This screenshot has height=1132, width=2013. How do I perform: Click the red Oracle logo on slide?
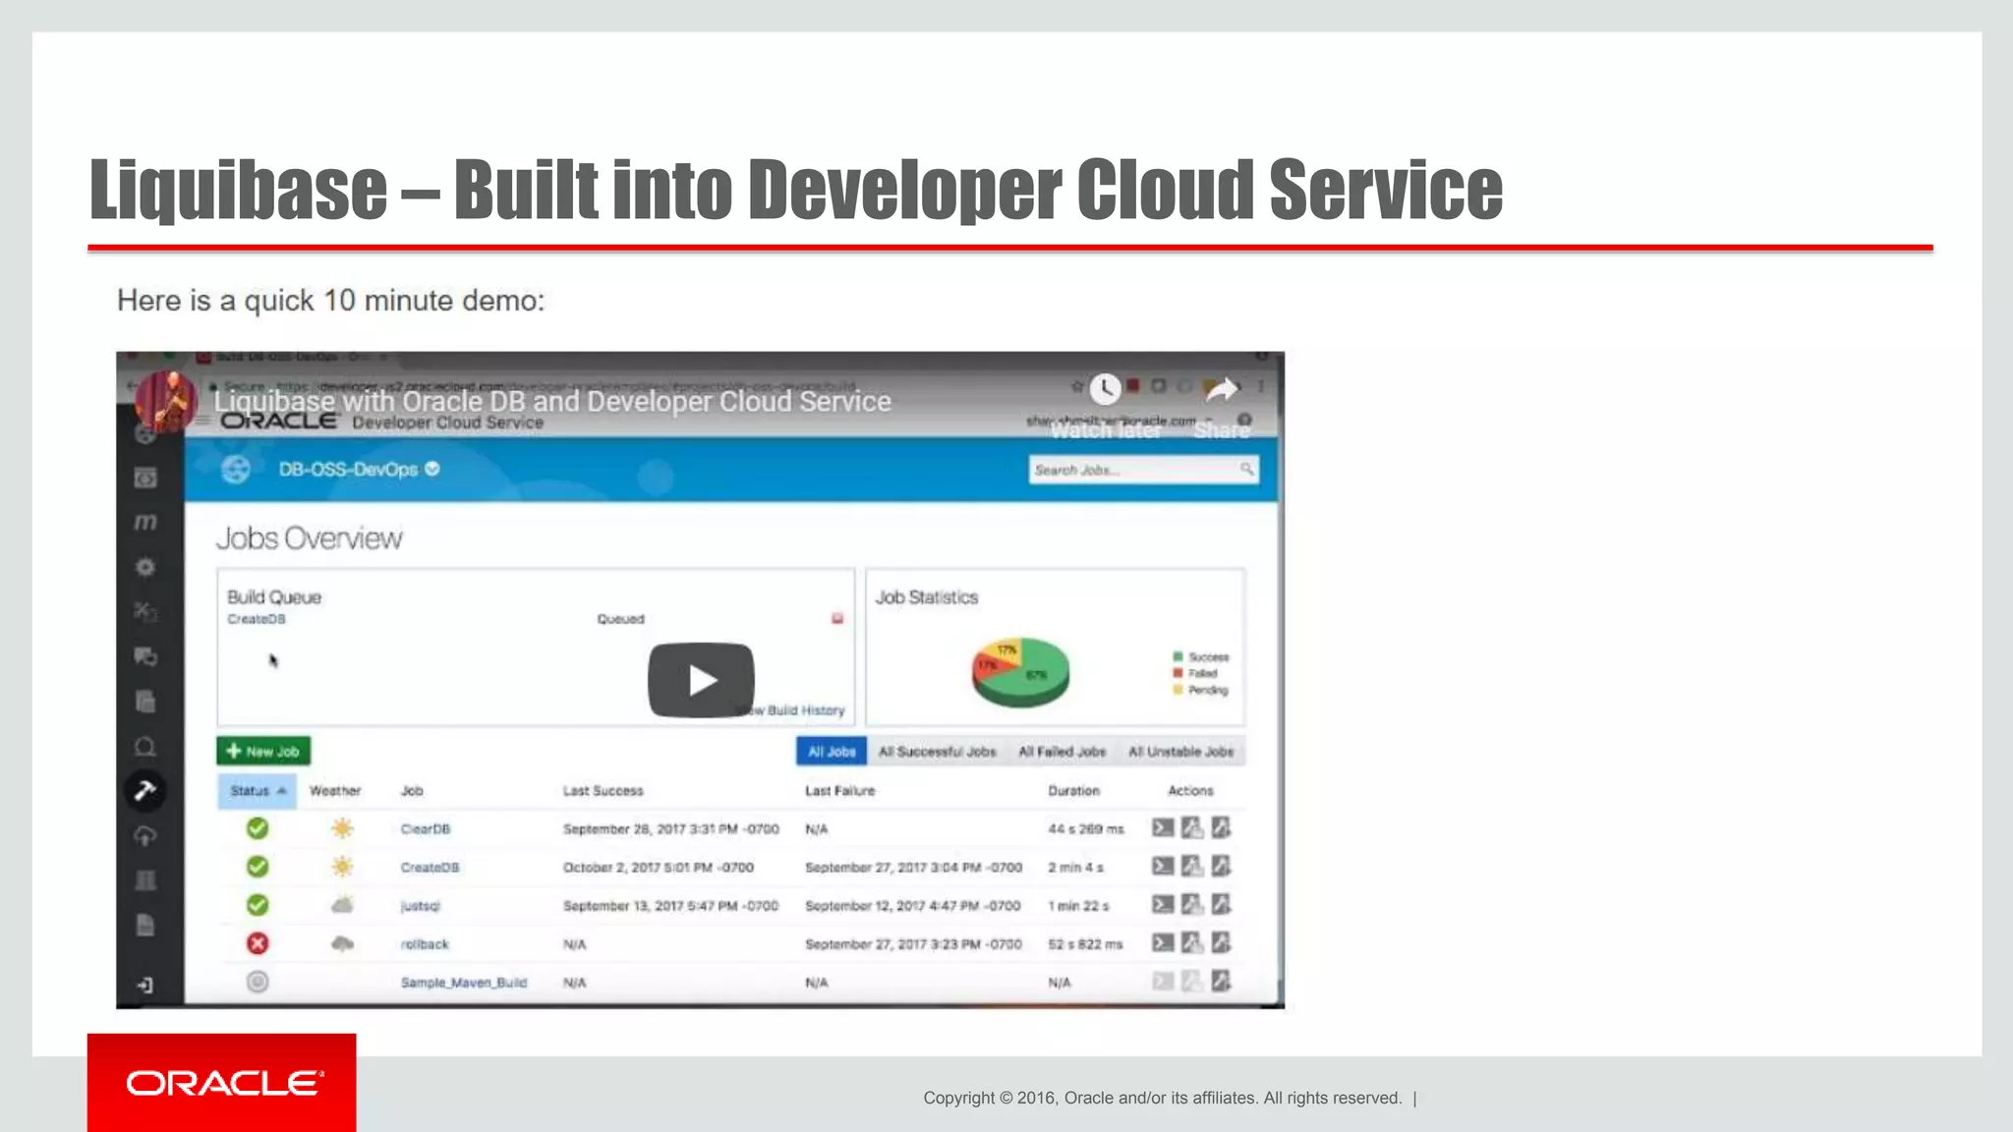tap(222, 1083)
